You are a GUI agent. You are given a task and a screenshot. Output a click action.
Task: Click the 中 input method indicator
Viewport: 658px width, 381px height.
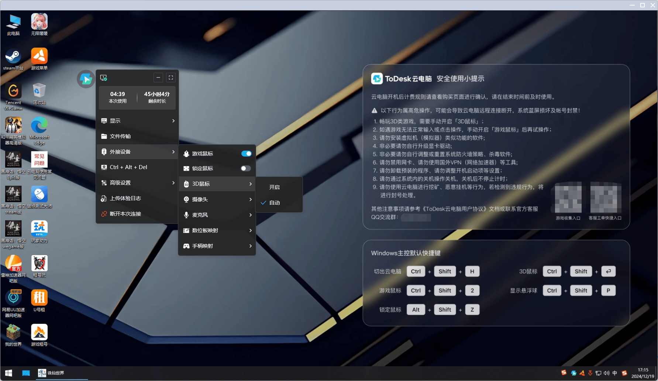coord(615,373)
